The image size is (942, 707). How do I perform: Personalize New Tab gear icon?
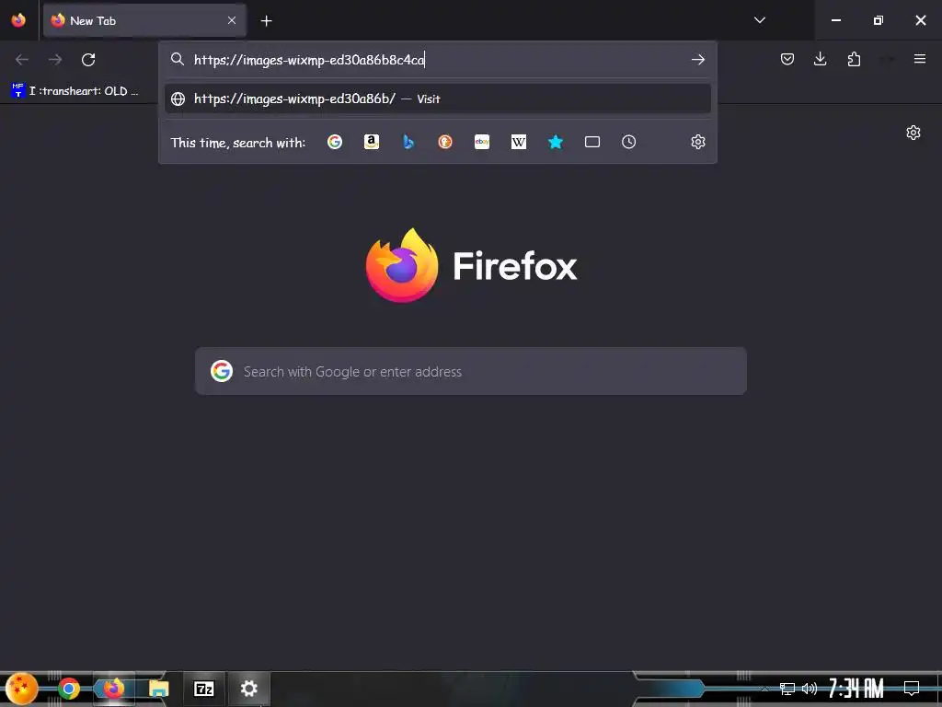pos(913,133)
